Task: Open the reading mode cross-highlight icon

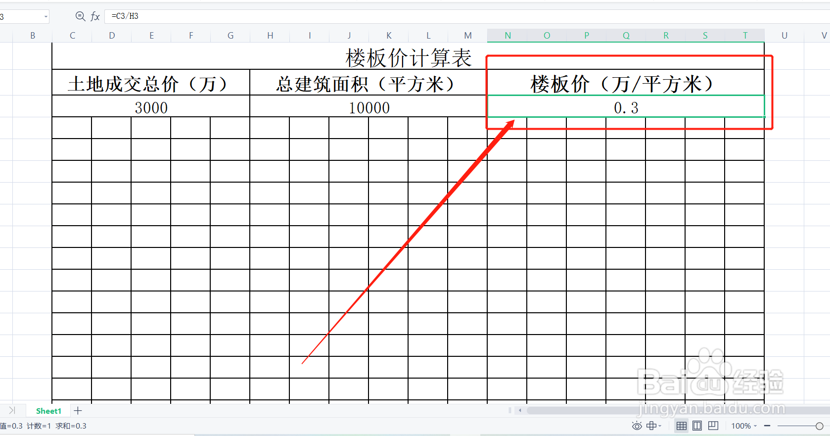Action: pyautogui.click(x=651, y=426)
